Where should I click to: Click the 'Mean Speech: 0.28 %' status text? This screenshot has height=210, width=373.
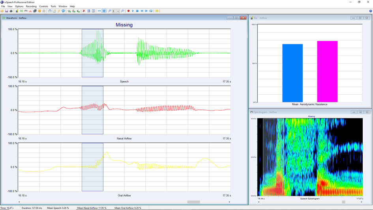click(58, 208)
